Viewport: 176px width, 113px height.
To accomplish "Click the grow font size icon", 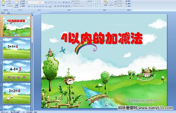I will pyautogui.click(x=46, y=2).
